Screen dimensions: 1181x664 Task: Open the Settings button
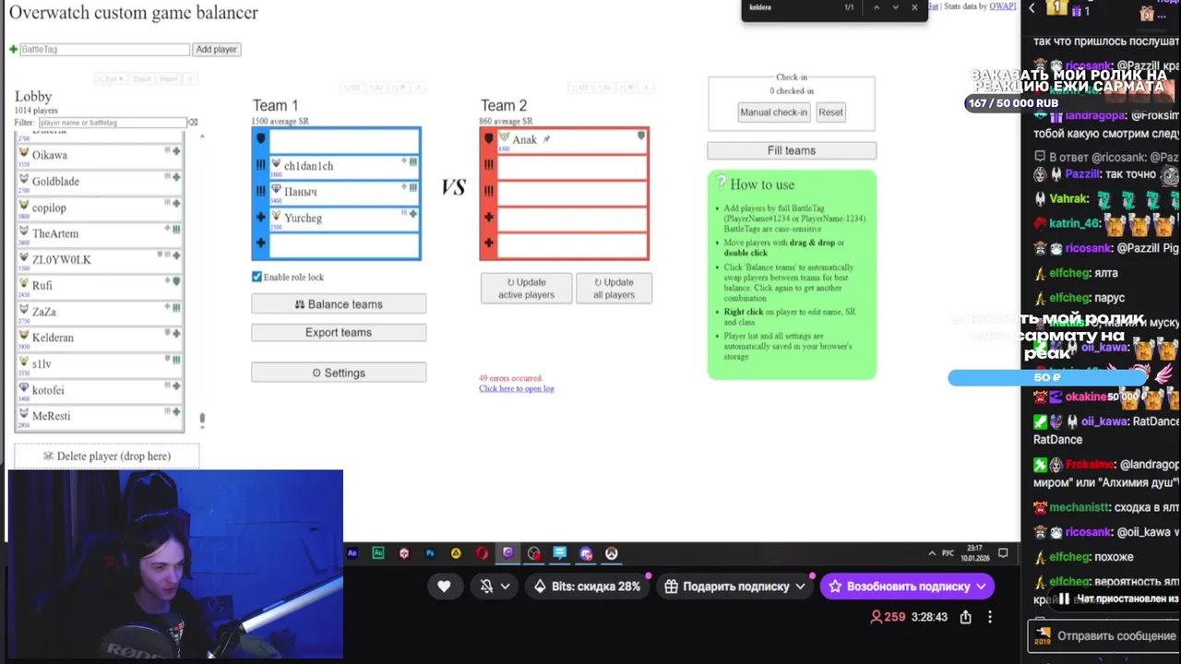339,373
